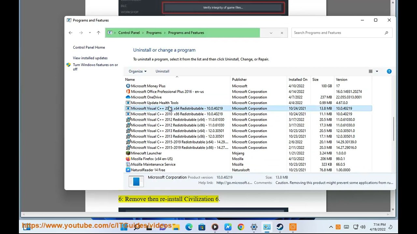This screenshot has height=234, width=417.
Task: Open Steam from the taskbar
Action: click(x=280, y=227)
